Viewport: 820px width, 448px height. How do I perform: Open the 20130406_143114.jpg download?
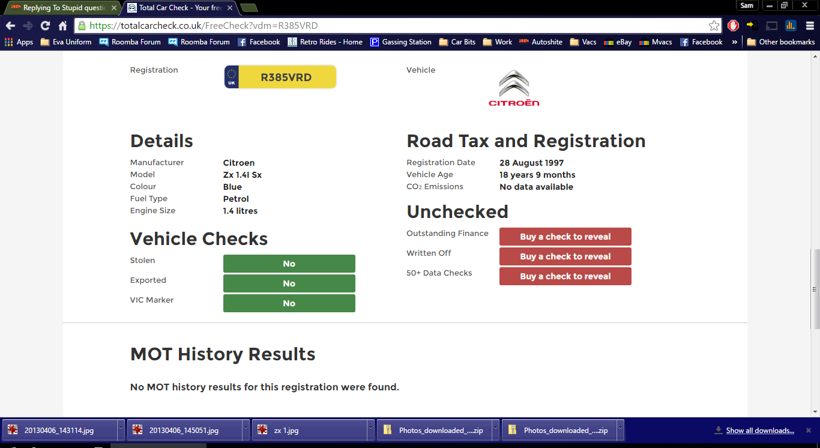pos(59,430)
